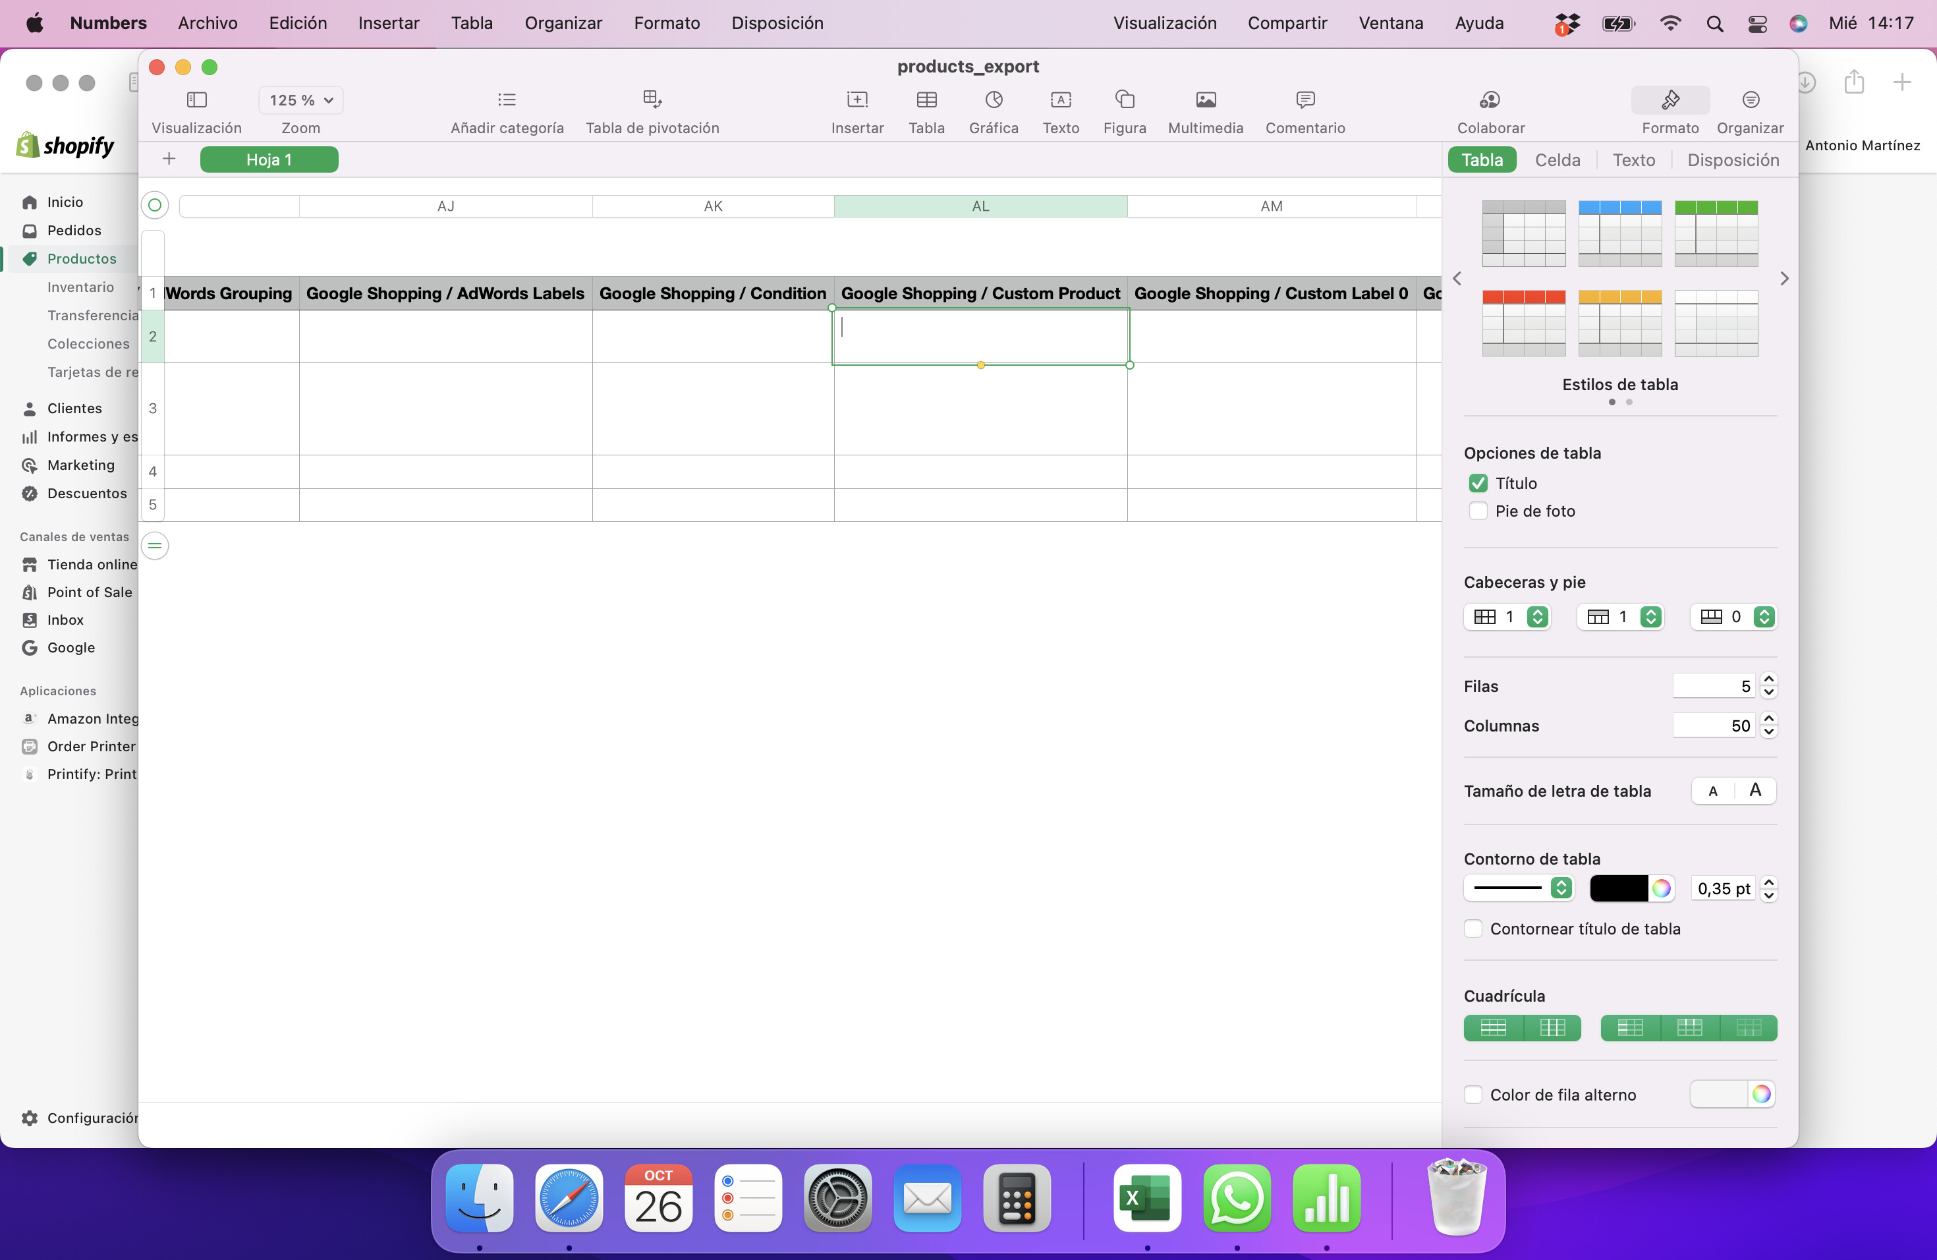The width and height of the screenshot is (1937, 1260).
Task: Switch to the Celda tab
Action: click(1557, 160)
